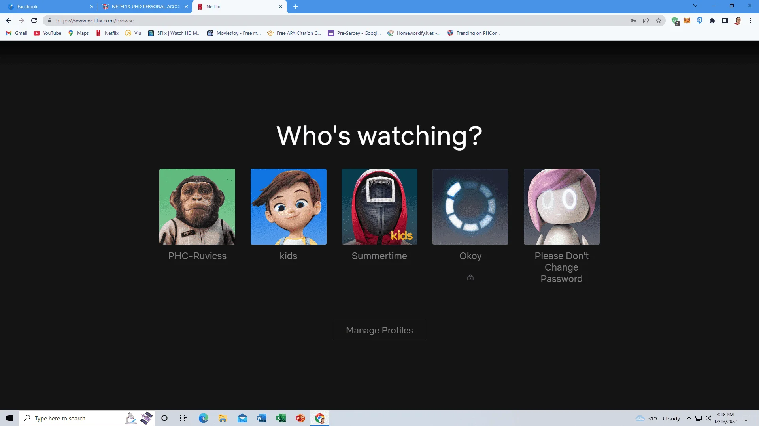The width and height of the screenshot is (759, 426).
Task: Open PowerPoint from taskbar
Action: tap(300, 418)
